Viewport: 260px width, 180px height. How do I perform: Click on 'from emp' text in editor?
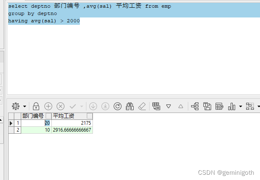tap(158, 6)
